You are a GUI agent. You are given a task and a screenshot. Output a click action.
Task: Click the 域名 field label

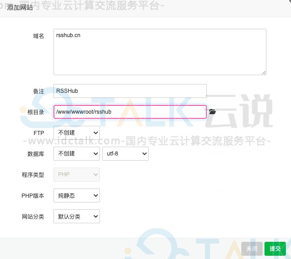point(39,36)
